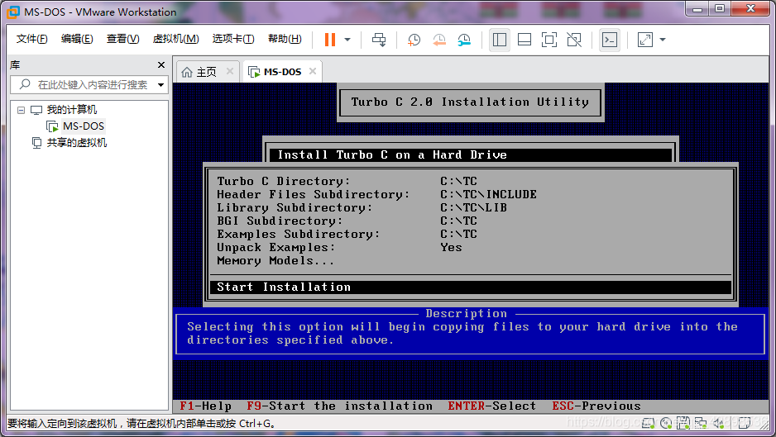The width and height of the screenshot is (776, 437).
Task: Select BGI Subdirectory option
Action: click(280, 221)
